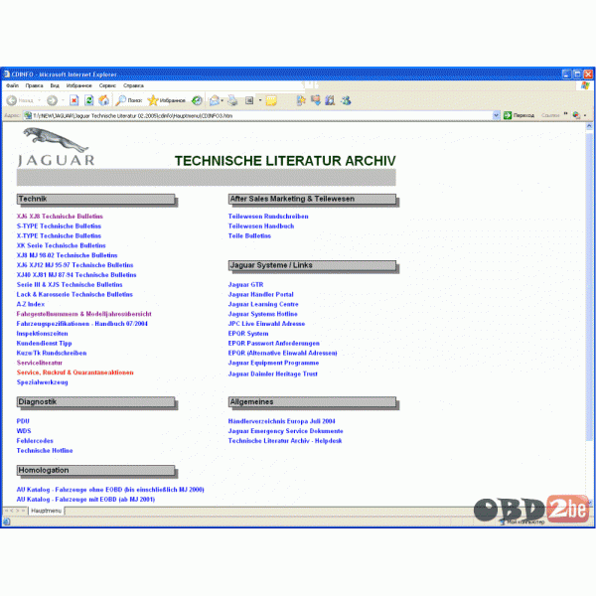
Task: Open Jaguar Emergency Service Dokumente link
Action: coord(285,431)
